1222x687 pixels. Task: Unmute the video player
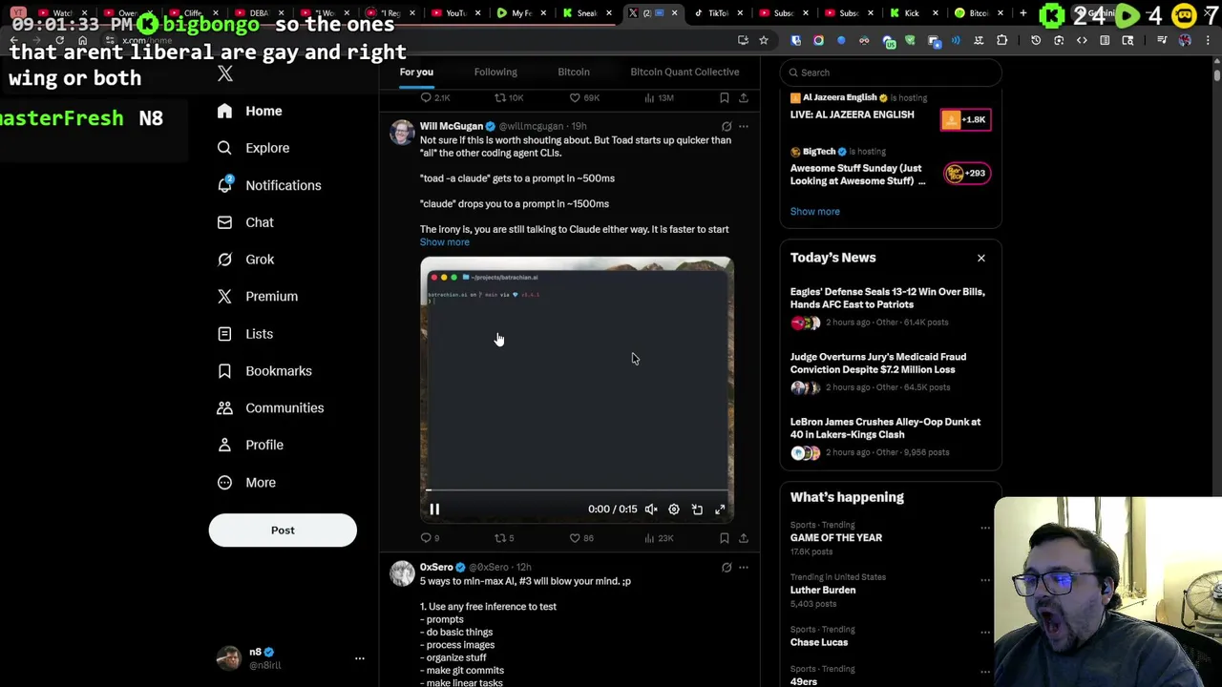651,510
